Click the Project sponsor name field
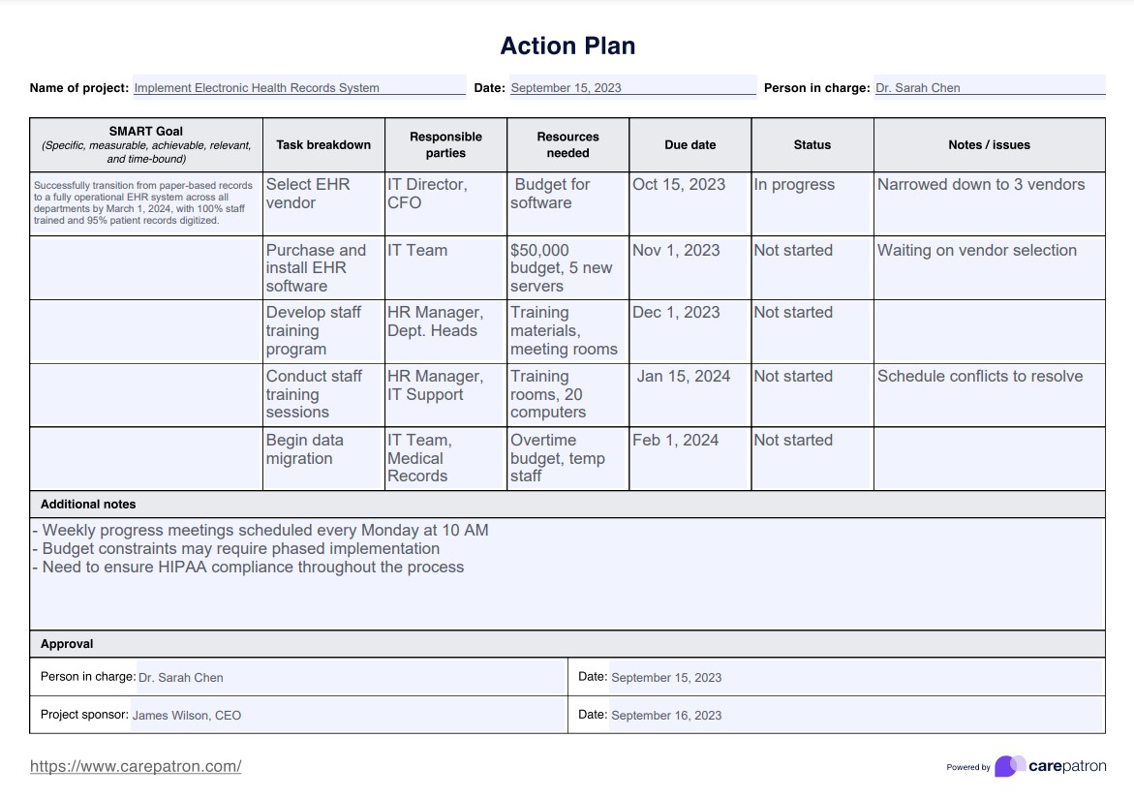 coord(347,715)
